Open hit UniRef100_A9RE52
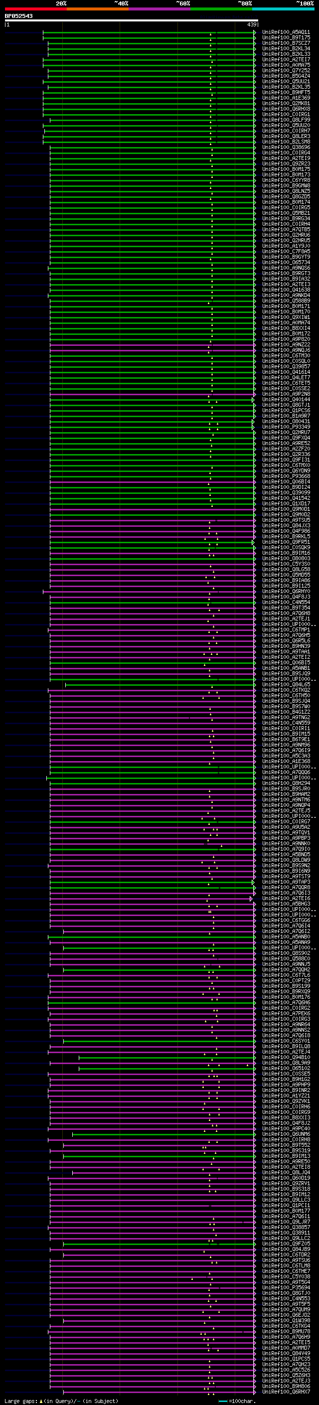This screenshot has width=319, height=1405. tap(286, 443)
